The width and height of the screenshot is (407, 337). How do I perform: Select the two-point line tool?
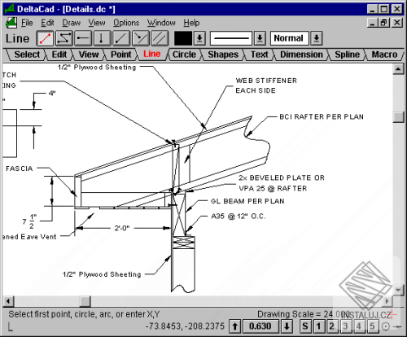coord(45,38)
